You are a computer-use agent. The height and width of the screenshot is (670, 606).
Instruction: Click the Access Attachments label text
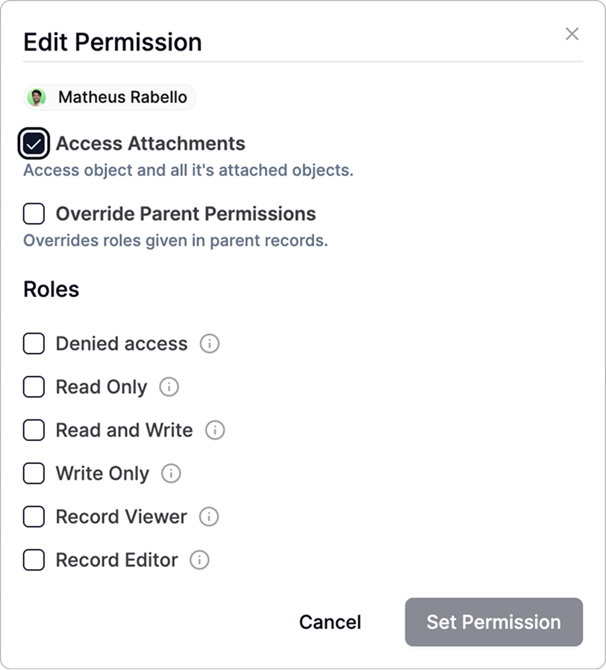tap(150, 143)
